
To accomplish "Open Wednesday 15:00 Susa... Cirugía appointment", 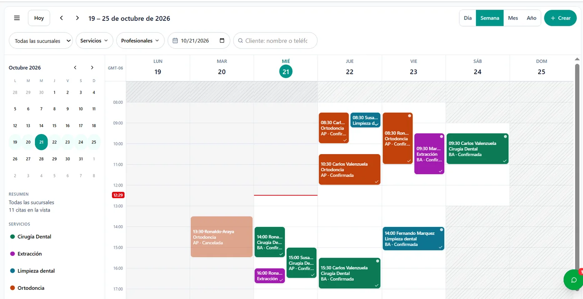I will pyautogui.click(x=301, y=263).
